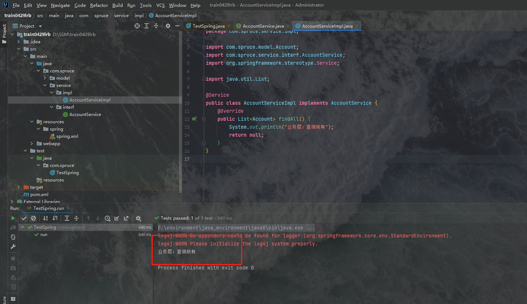
Task: Click Export Test Results icon
Action: (x=126, y=218)
